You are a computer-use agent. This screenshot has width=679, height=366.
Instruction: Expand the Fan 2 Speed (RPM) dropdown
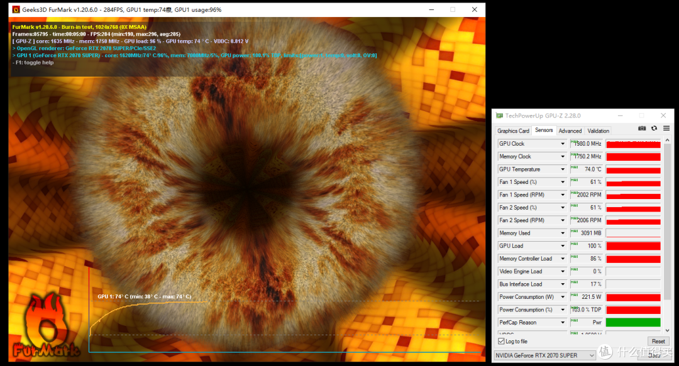[563, 220]
